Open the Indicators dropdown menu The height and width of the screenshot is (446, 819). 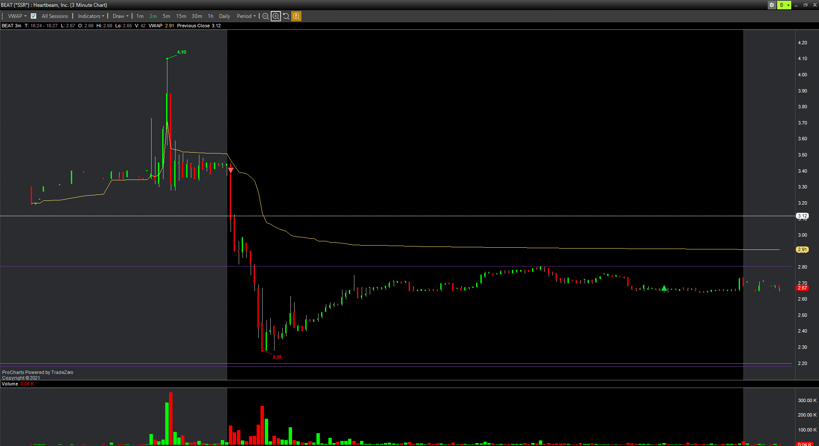pyautogui.click(x=91, y=16)
